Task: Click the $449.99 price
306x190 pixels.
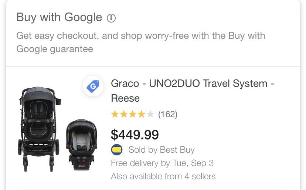Action: pos(135,135)
